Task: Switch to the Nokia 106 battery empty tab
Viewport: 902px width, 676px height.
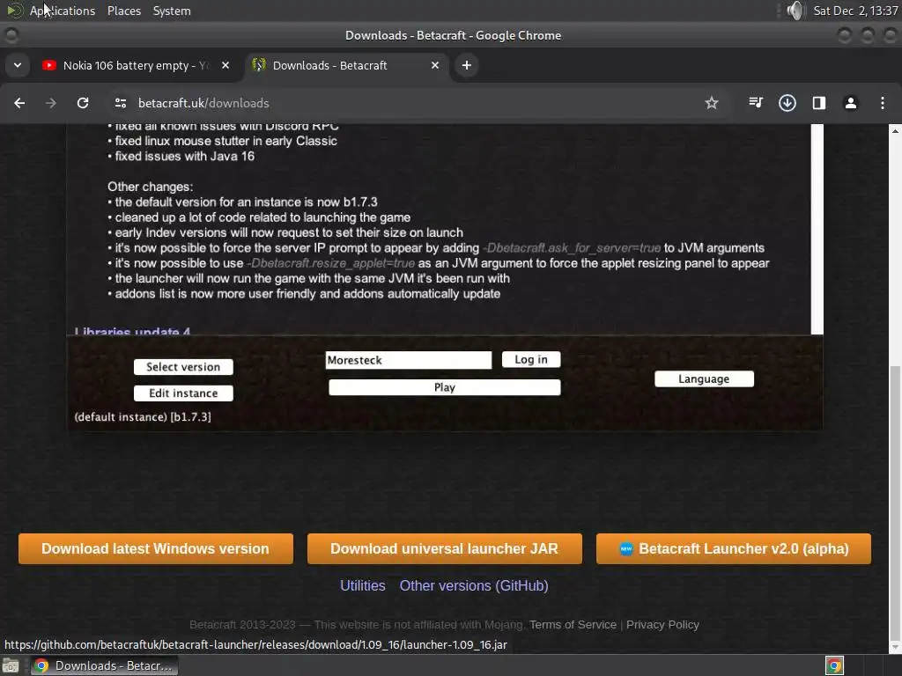Action: [137, 65]
